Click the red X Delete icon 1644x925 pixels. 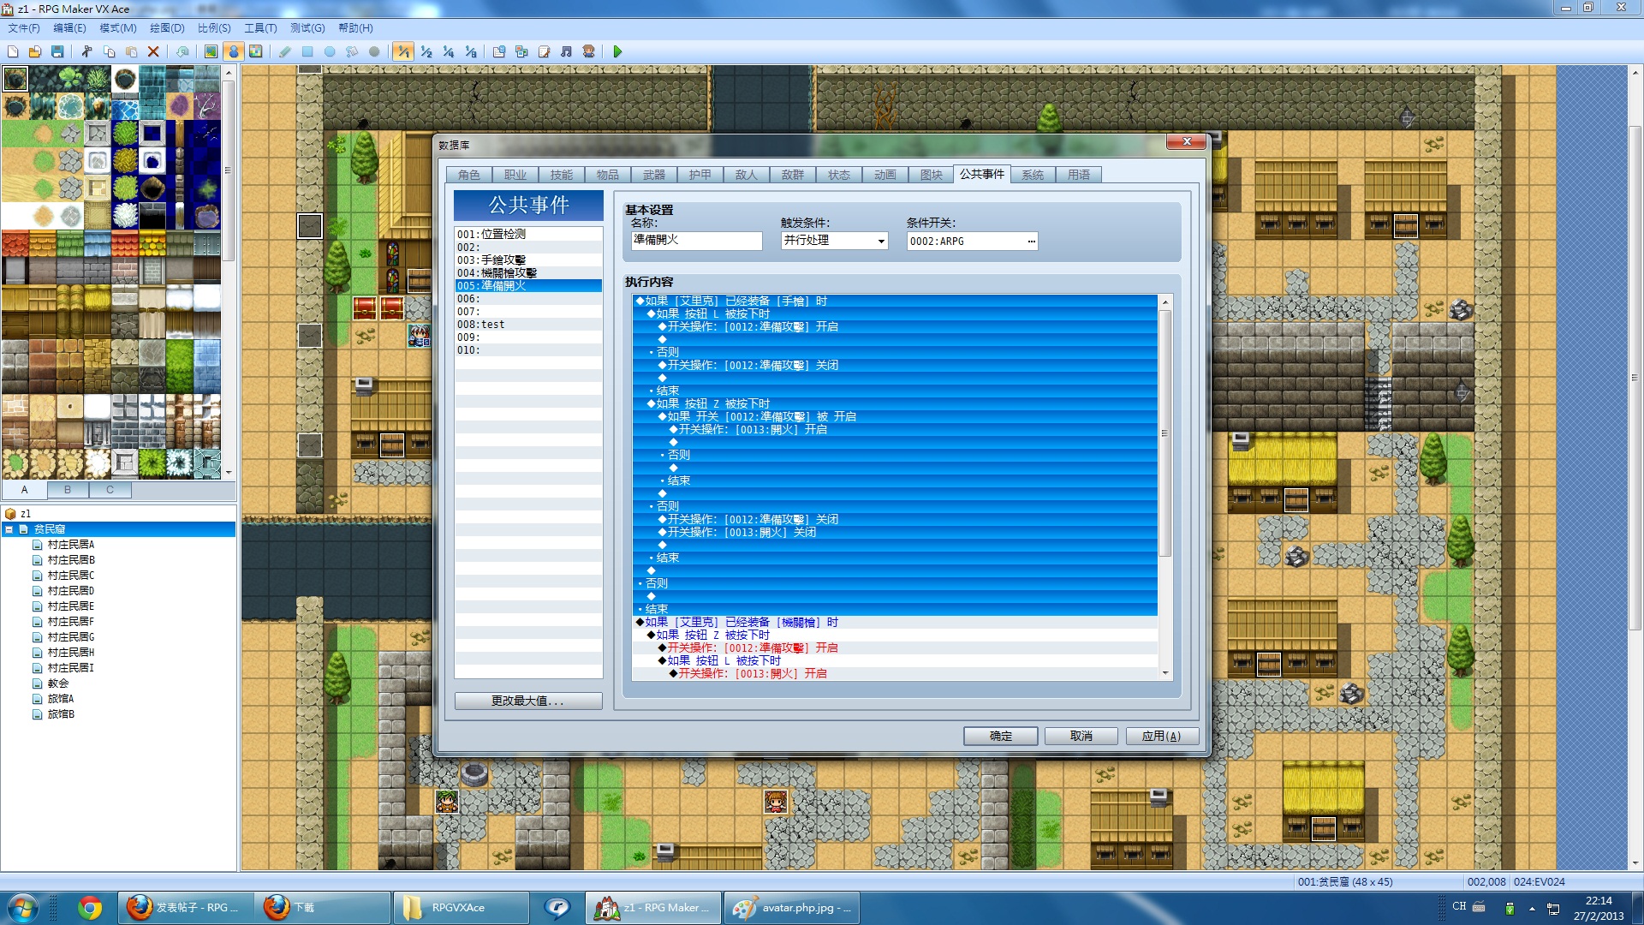pos(153,51)
